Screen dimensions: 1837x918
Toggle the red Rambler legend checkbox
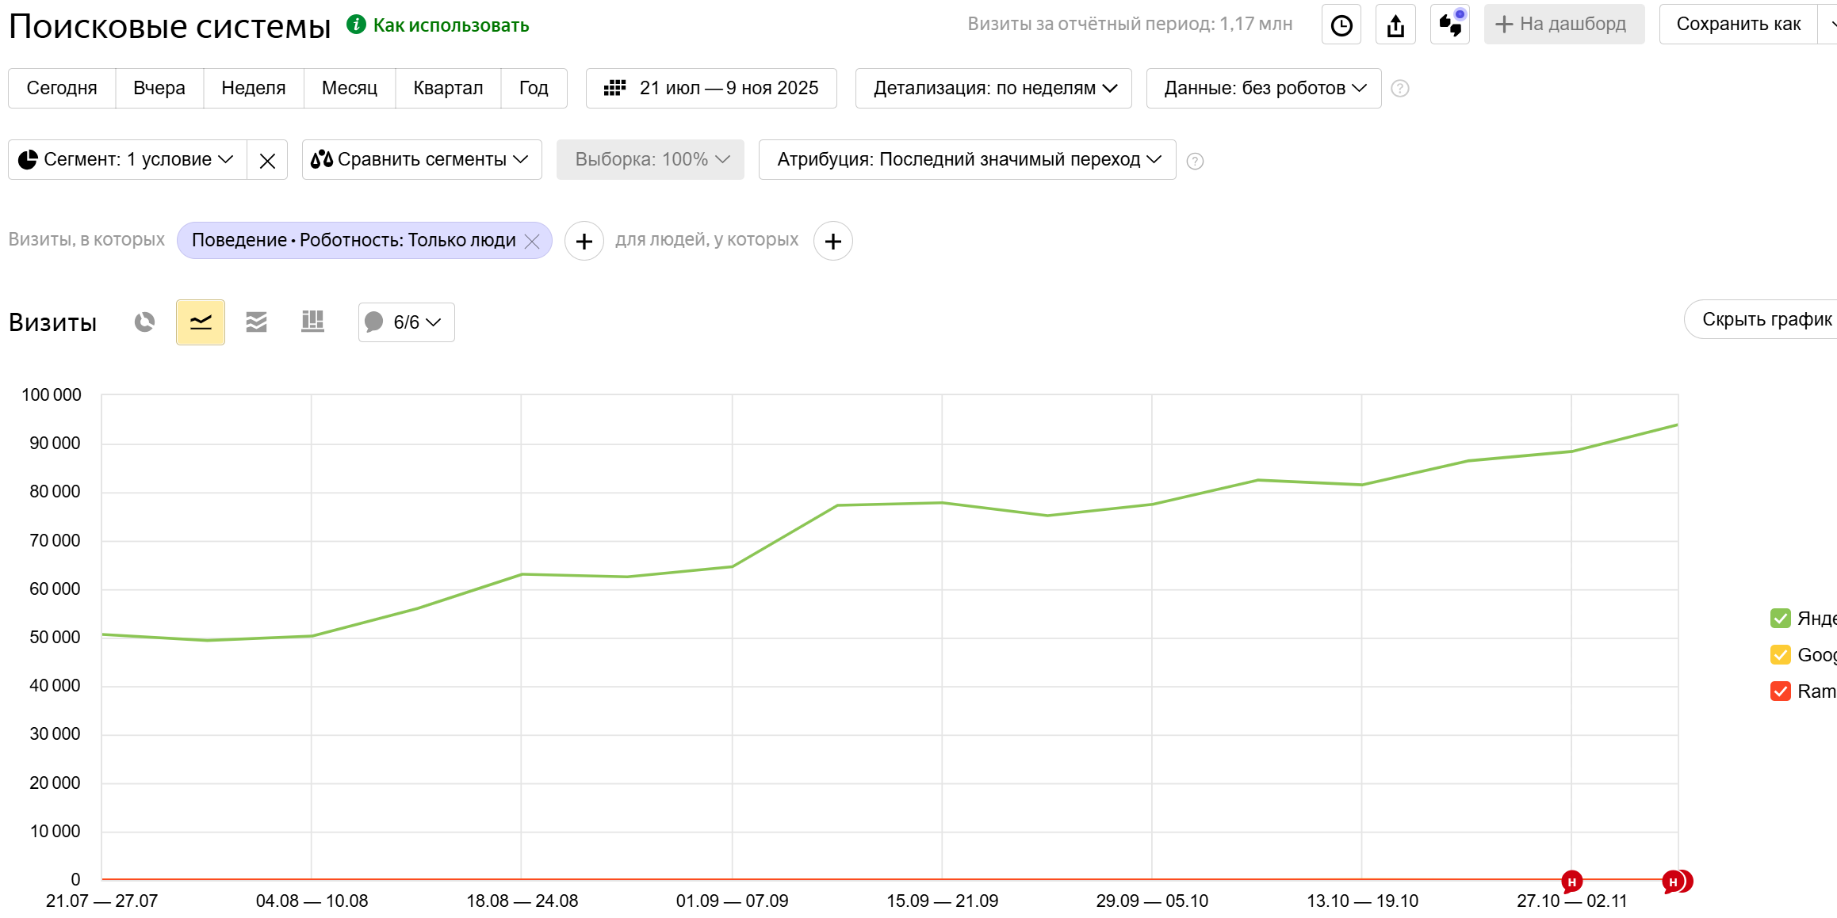(1780, 691)
